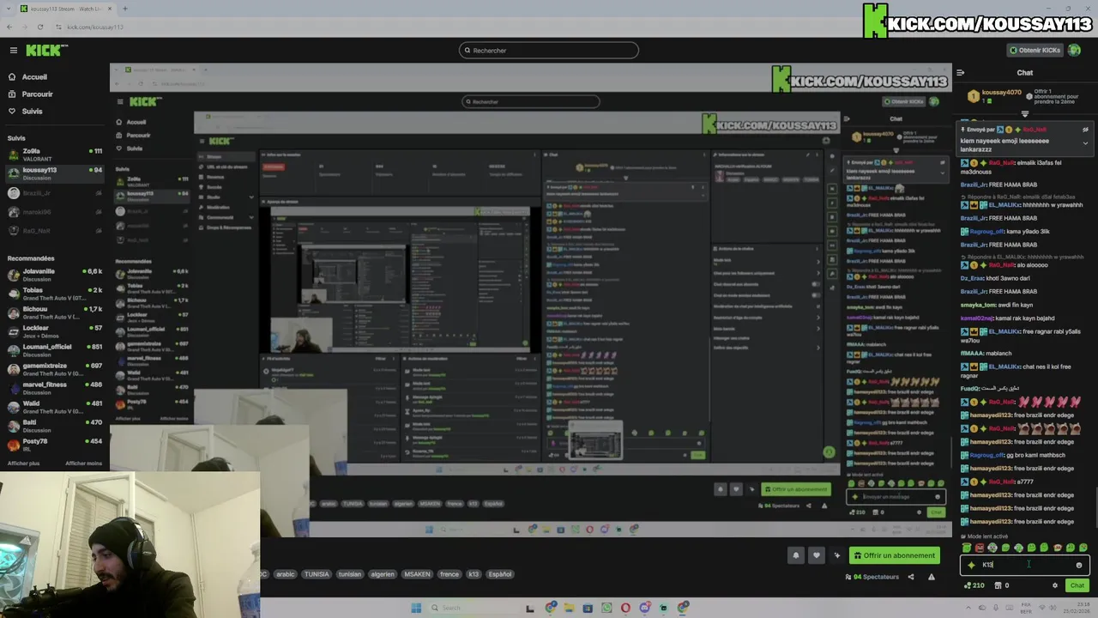Viewport: 1098px width, 618px height.
Task: Insert the red angry emote
Action: (x=980, y=548)
